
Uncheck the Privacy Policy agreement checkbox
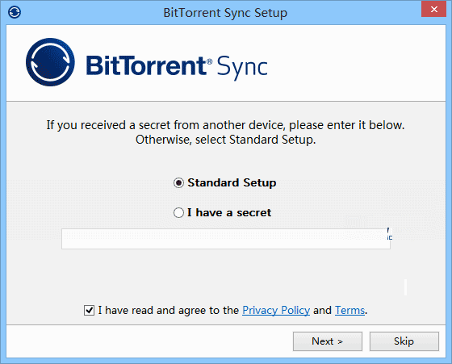[x=89, y=311]
